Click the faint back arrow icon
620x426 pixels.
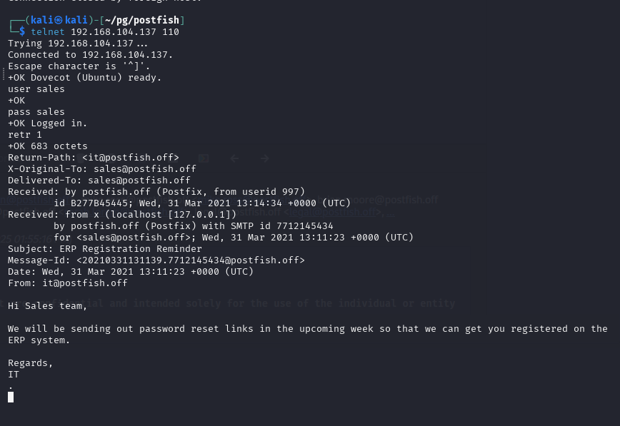point(234,158)
